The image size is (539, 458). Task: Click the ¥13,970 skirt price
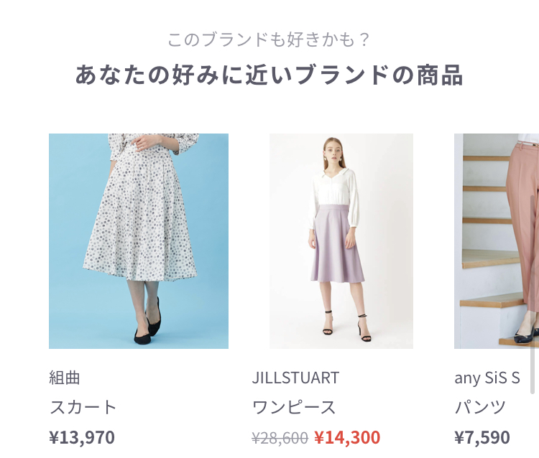[x=82, y=437]
